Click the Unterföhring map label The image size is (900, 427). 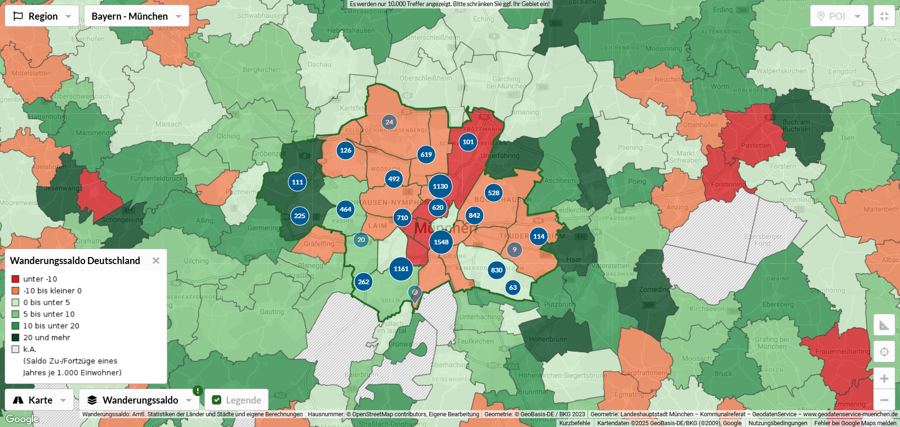point(500,156)
